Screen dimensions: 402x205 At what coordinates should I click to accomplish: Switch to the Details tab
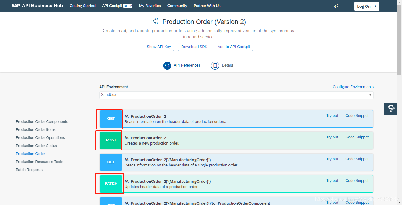222,65
